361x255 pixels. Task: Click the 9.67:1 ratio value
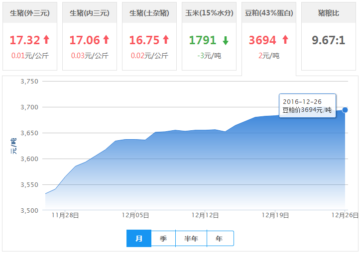coord(329,40)
